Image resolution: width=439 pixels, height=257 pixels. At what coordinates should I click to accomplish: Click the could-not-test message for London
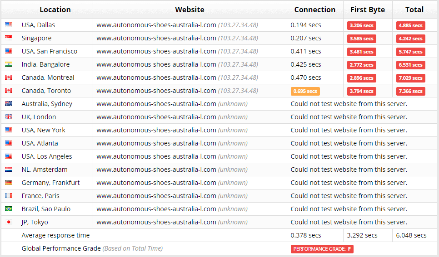[349, 117]
